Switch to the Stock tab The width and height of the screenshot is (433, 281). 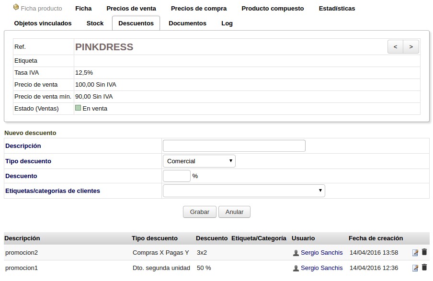(95, 23)
